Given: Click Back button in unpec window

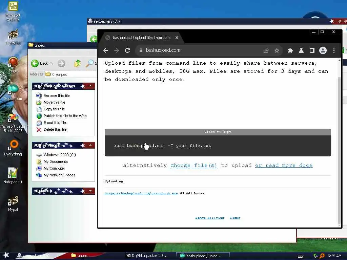Looking at the screenshot, I should [39, 63].
